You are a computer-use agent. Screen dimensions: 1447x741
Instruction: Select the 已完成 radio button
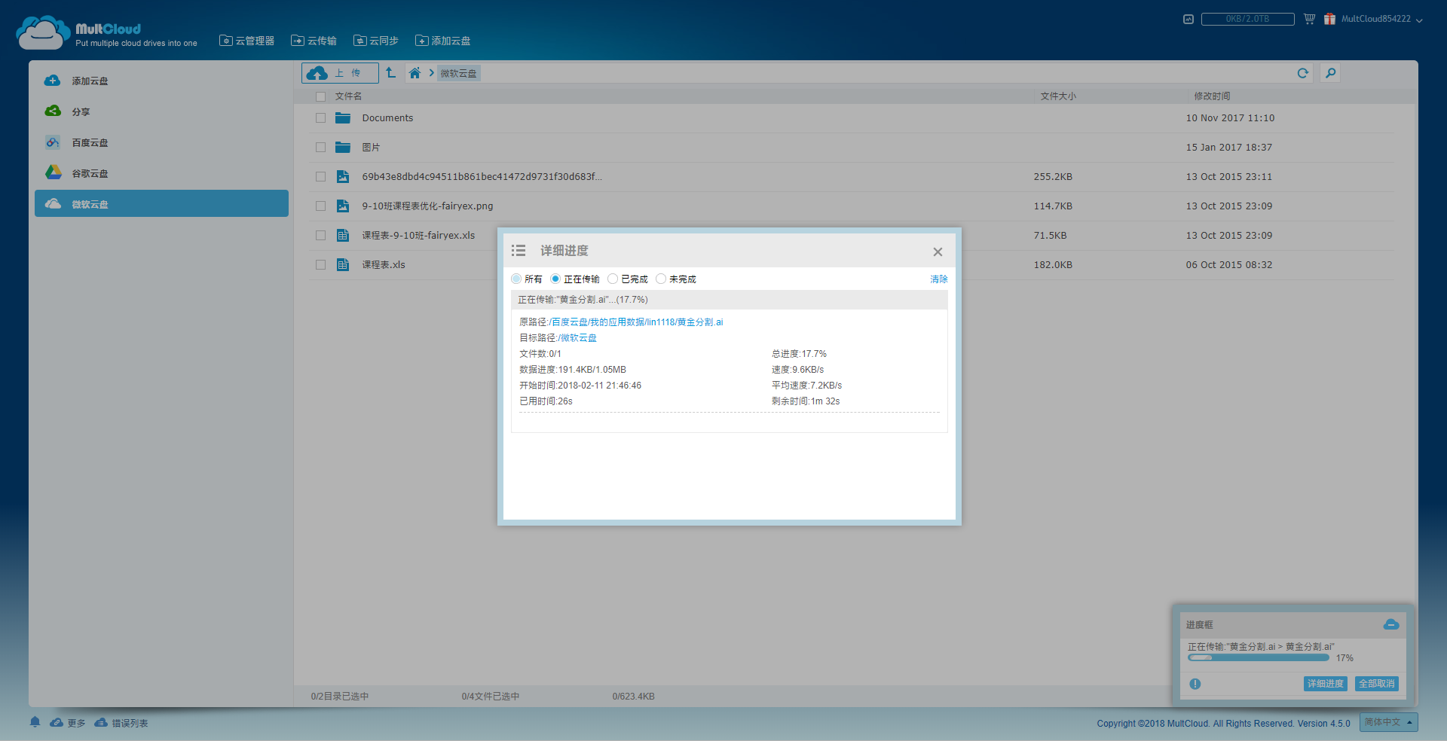(x=613, y=279)
